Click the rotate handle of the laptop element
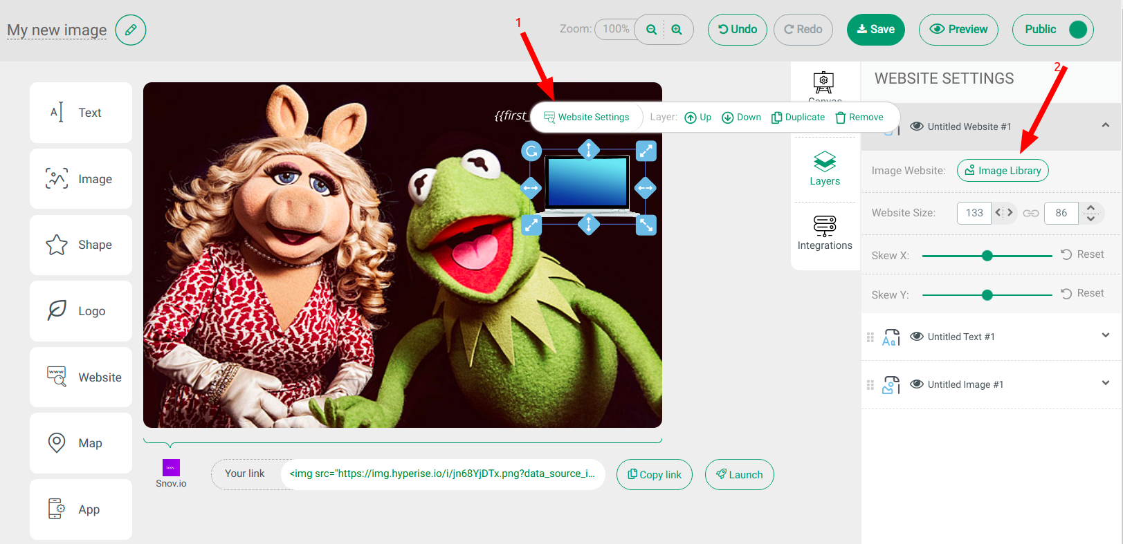Image resolution: width=1123 pixels, height=544 pixels. 531,151
